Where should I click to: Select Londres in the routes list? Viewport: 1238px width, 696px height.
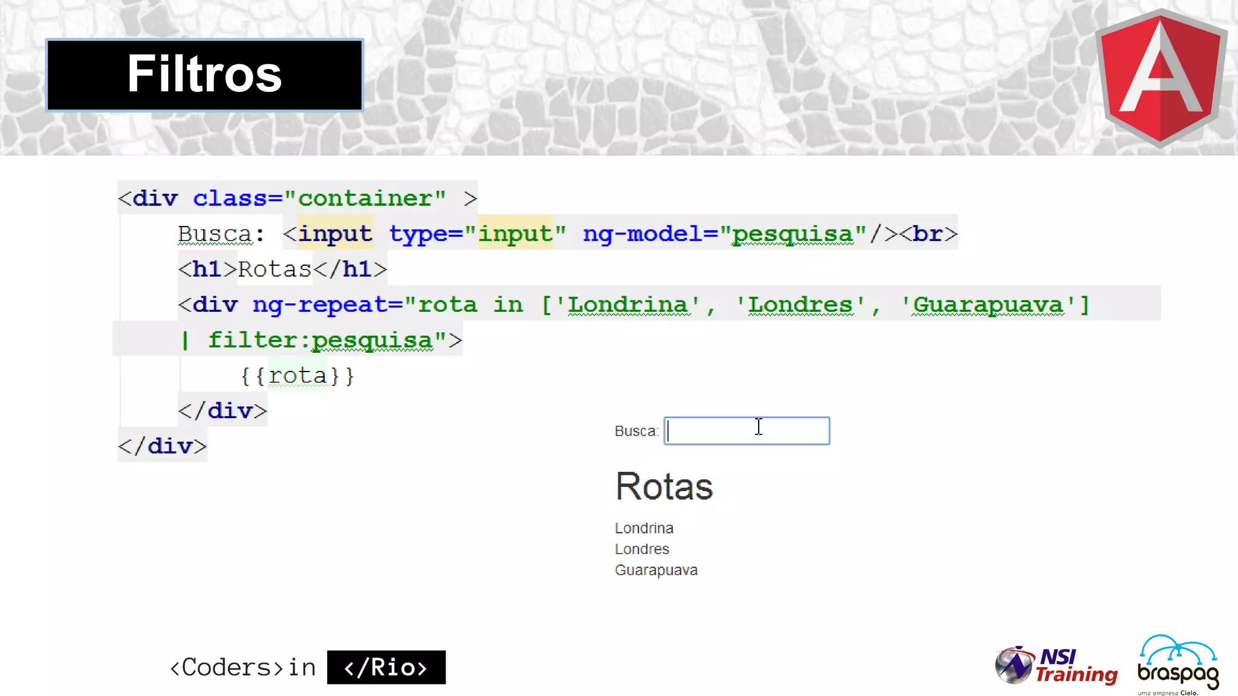coord(642,549)
